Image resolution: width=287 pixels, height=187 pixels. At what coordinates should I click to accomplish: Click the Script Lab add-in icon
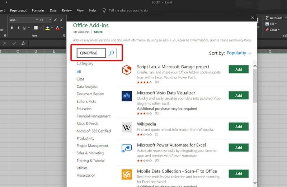tap(127, 70)
